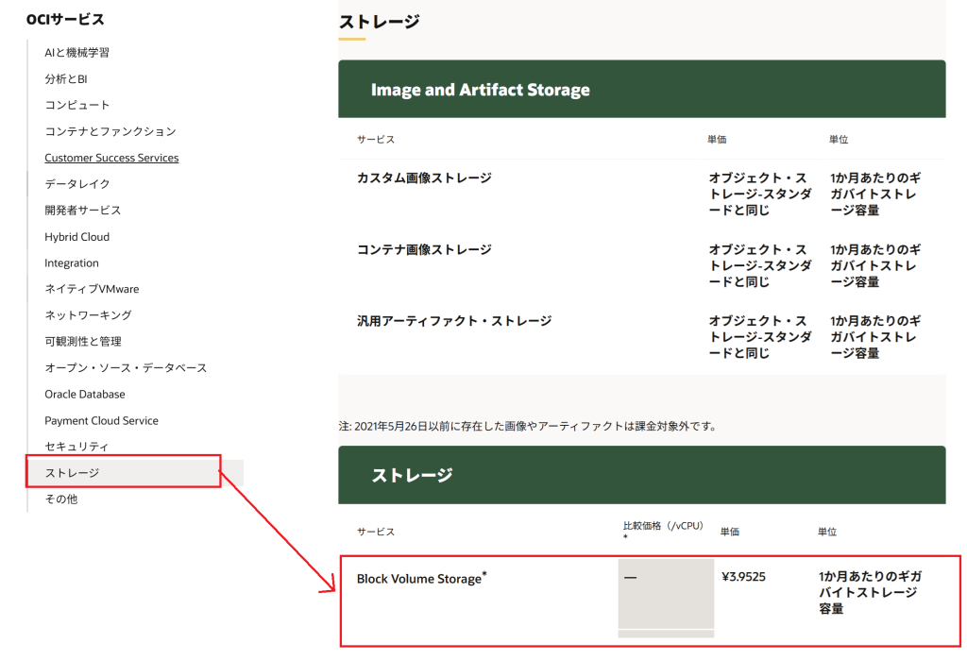This screenshot has height=660, width=967.
Task: Navigate to Integration section
Action: 71,263
